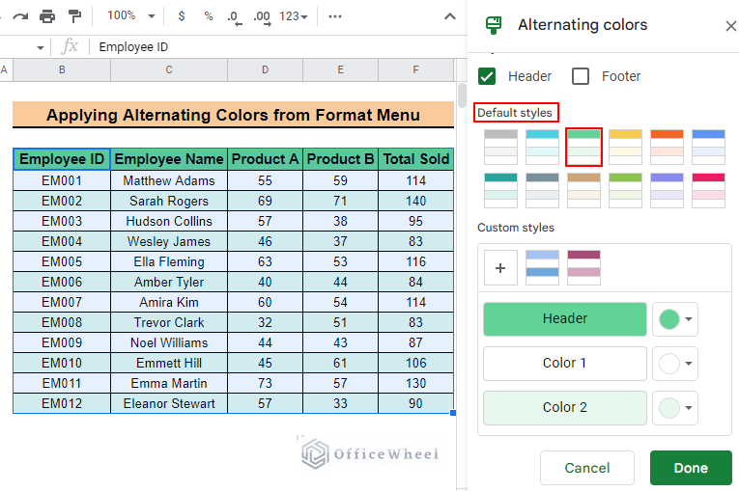The image size is (739, 491).
Task: Select column E header
Action: pyautogui.click(x=340, y=70)
